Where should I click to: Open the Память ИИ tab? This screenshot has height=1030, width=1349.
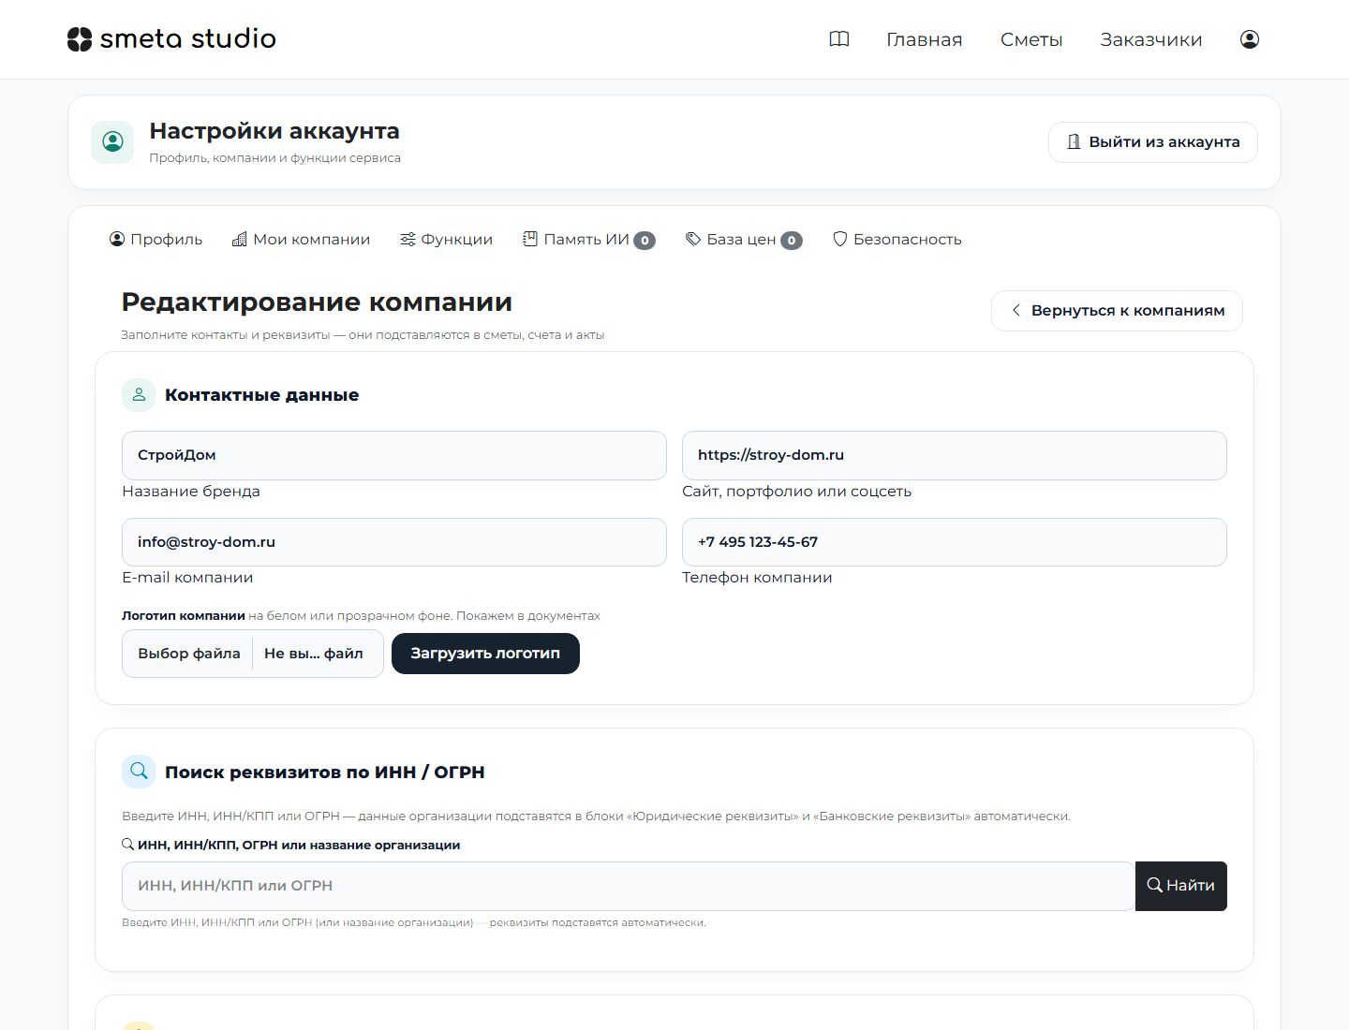click(x=588, y=240)
